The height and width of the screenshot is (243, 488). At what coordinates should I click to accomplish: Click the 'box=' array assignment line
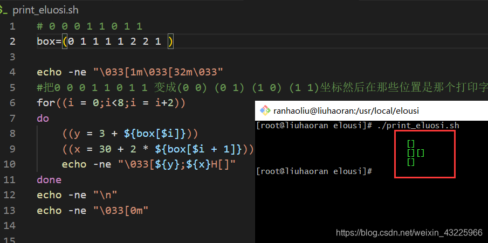[105, 41]
